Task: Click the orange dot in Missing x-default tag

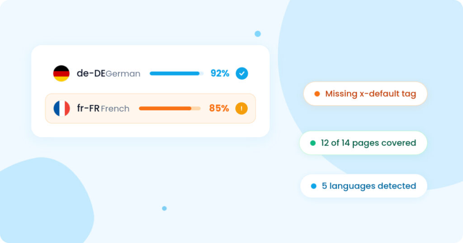Action: pos(317,94)
